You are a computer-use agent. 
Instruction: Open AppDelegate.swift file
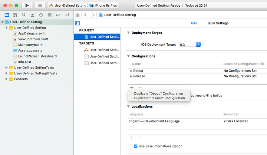point(32,33)
